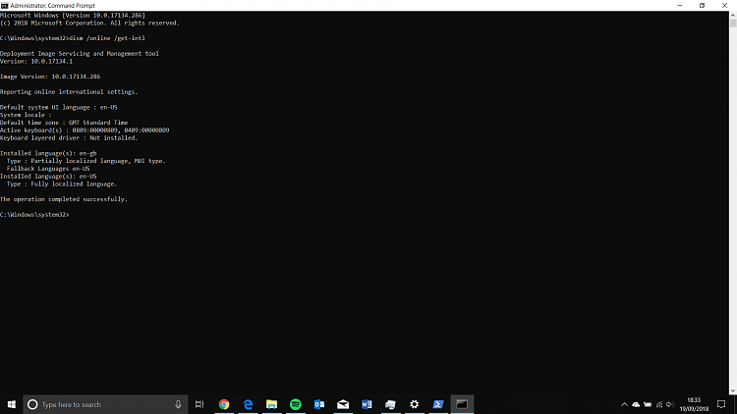
Task: Check battery status in the tray
Action: [648, 404]
